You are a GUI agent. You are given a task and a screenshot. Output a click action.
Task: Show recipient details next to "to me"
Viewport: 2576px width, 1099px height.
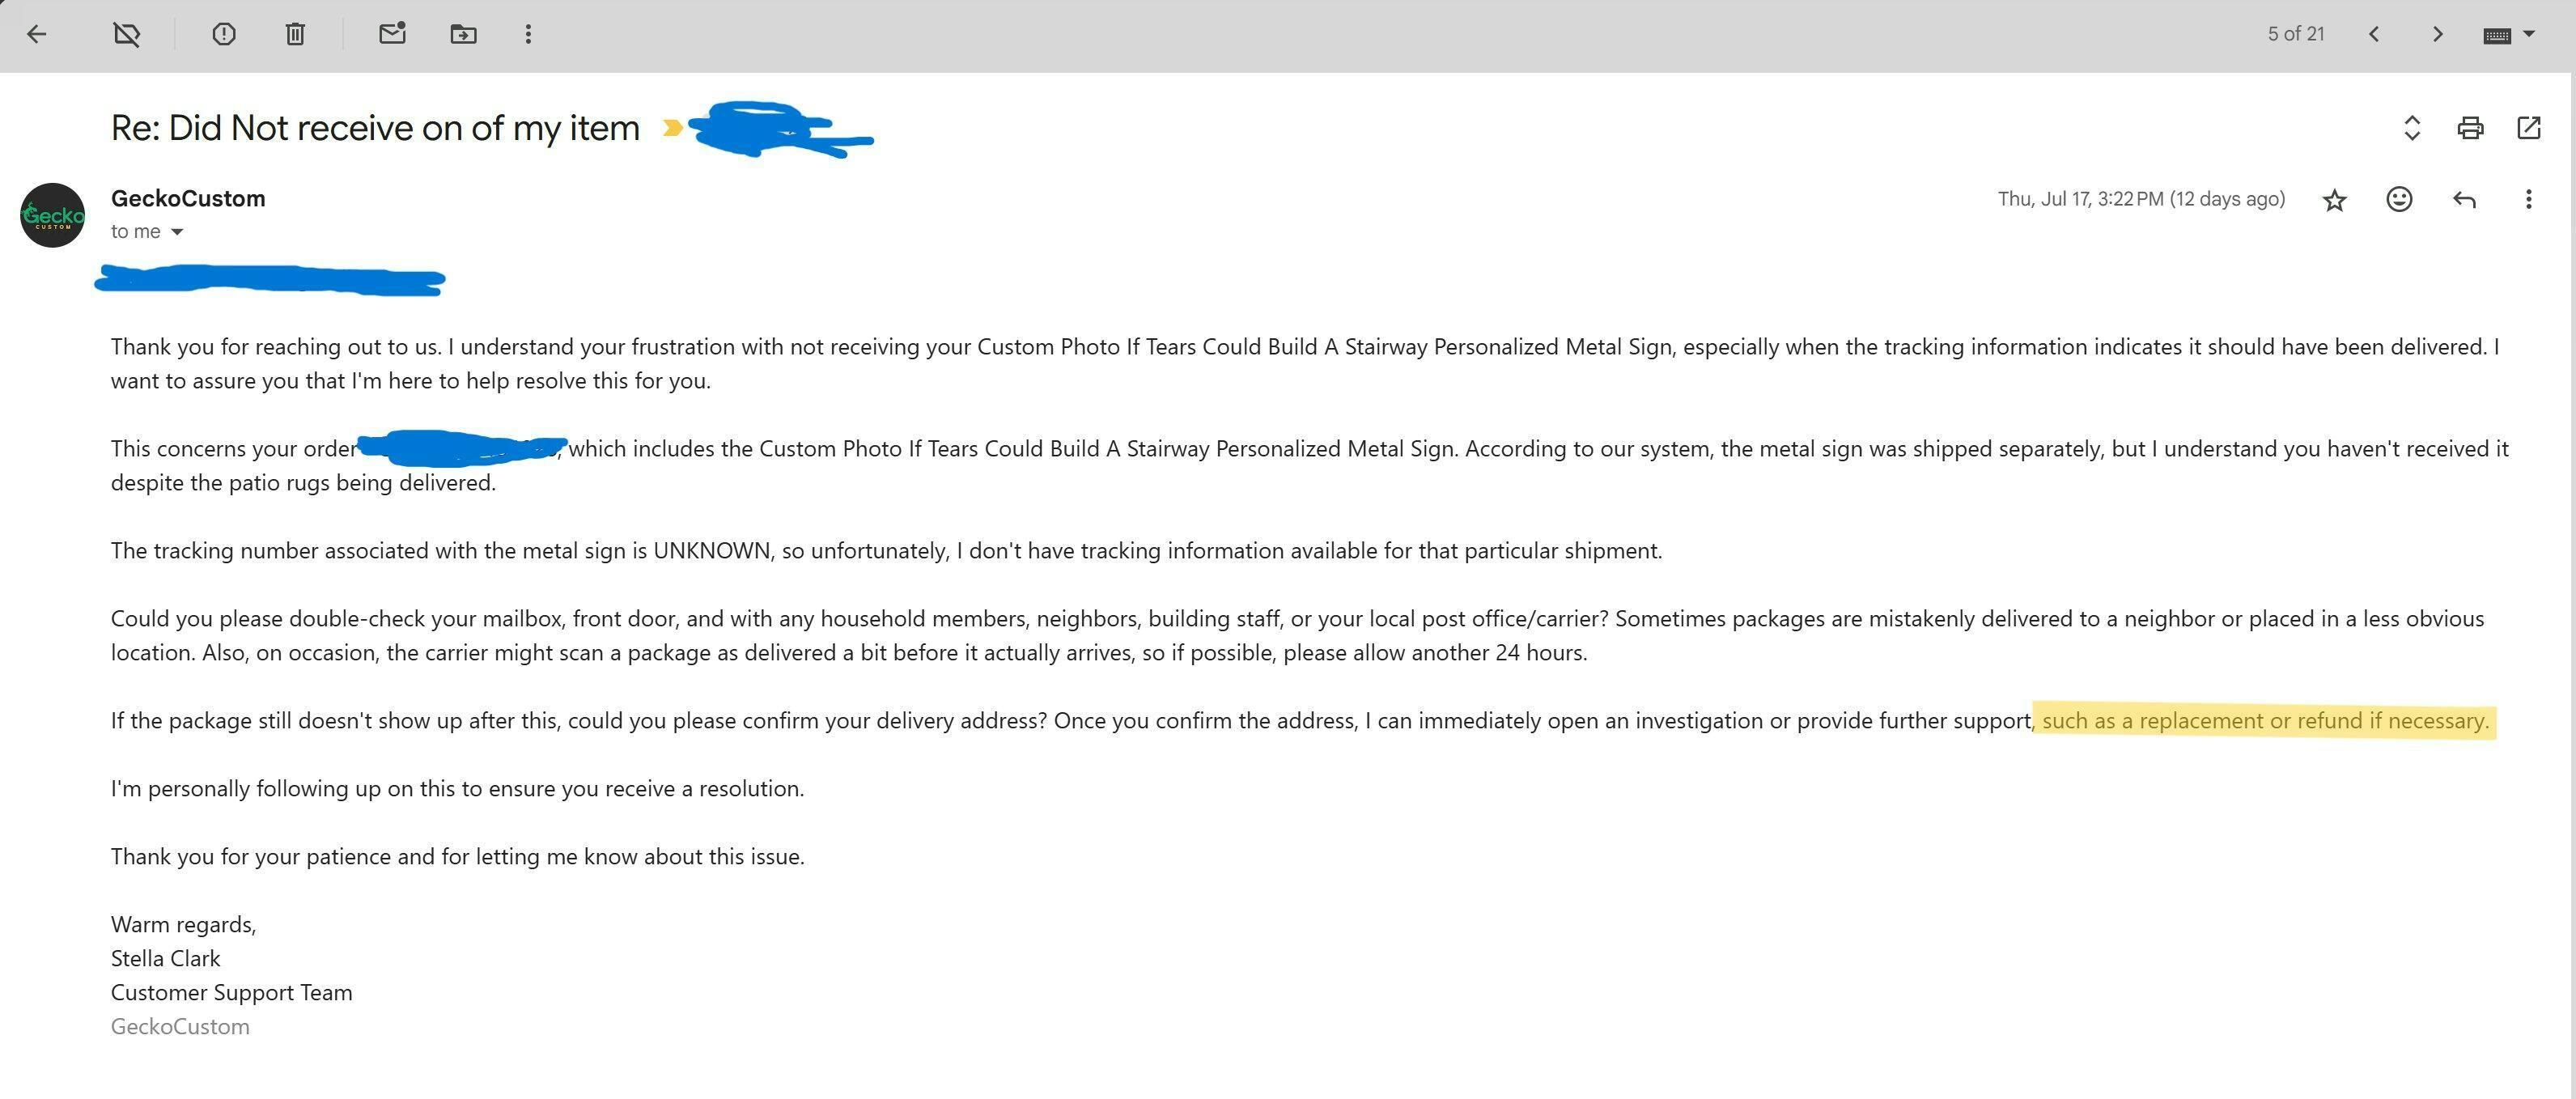[x=177, y=232]
